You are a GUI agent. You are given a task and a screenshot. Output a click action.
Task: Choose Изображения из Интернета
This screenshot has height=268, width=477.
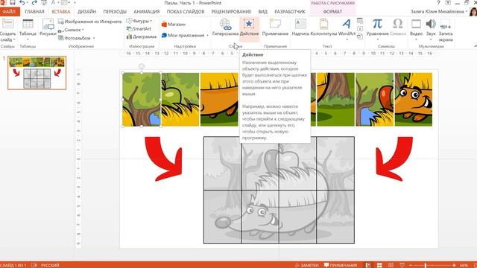(x=89, y=22)
